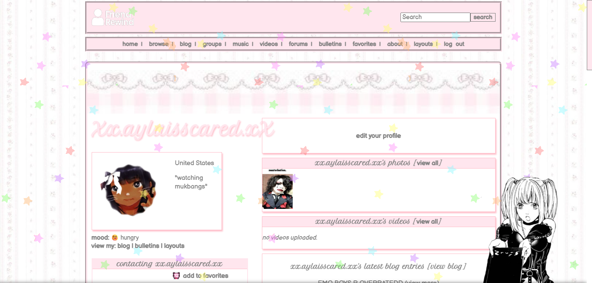Image resolution: width=592 pixels, height=283 pixels.
Task: Open view blog link in latest entries
Action: point(447,266)
